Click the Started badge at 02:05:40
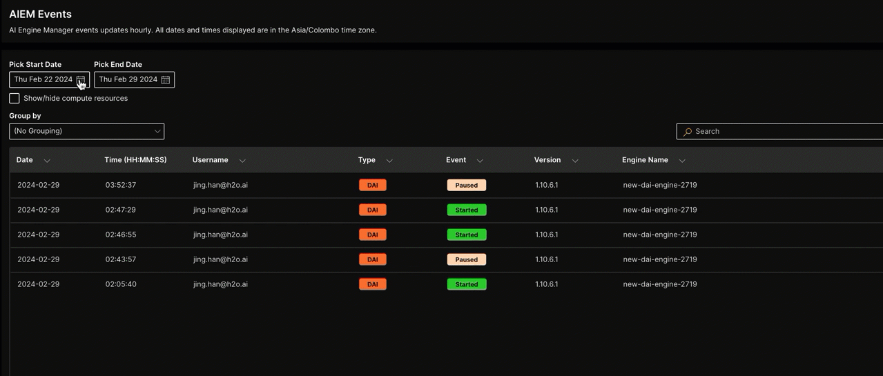 coord(466,284)
